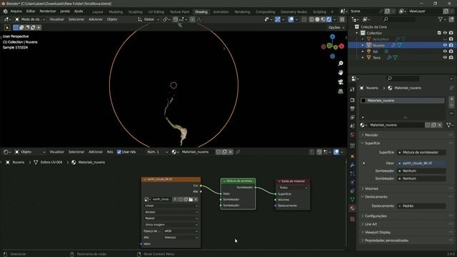Click the blue Z axis gizmo ball
This screenshot has width=457, height=257.
click(x=333, y=36)
